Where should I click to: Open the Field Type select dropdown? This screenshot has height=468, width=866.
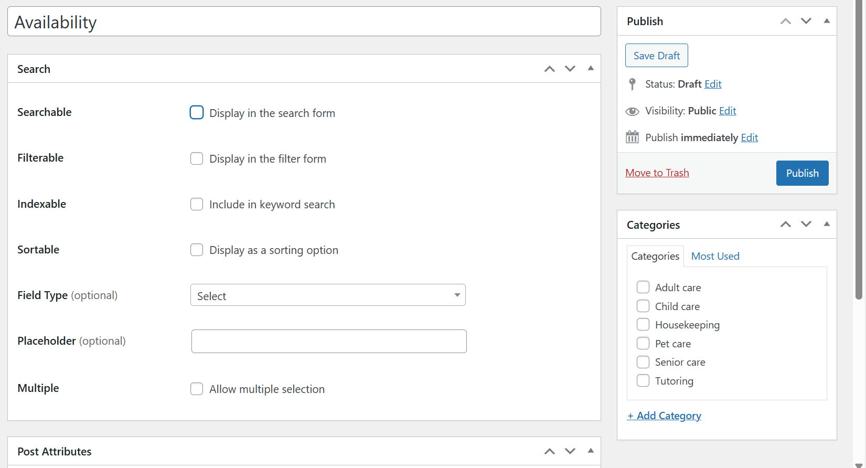[328, 295]
